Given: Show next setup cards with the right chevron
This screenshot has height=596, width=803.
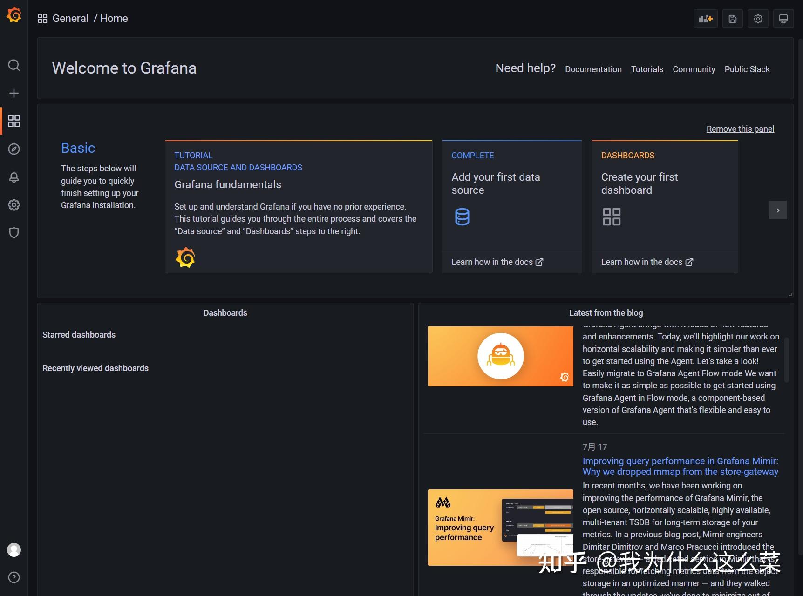Looking at the screenshot, I should pos(778,210).
